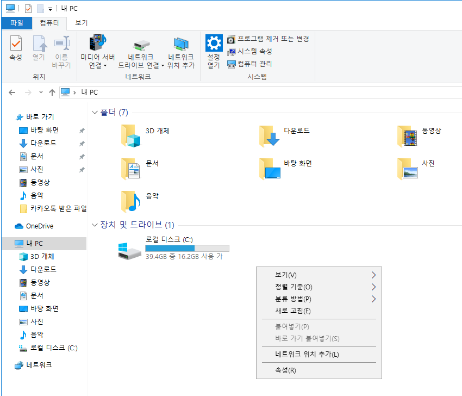Click pin icon next to 바탕 화면
The width and height of the screenshot is (462, 396).
click(82, 131)
